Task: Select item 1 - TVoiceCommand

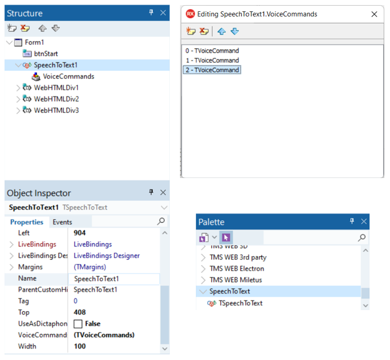Action: point(212,60)
